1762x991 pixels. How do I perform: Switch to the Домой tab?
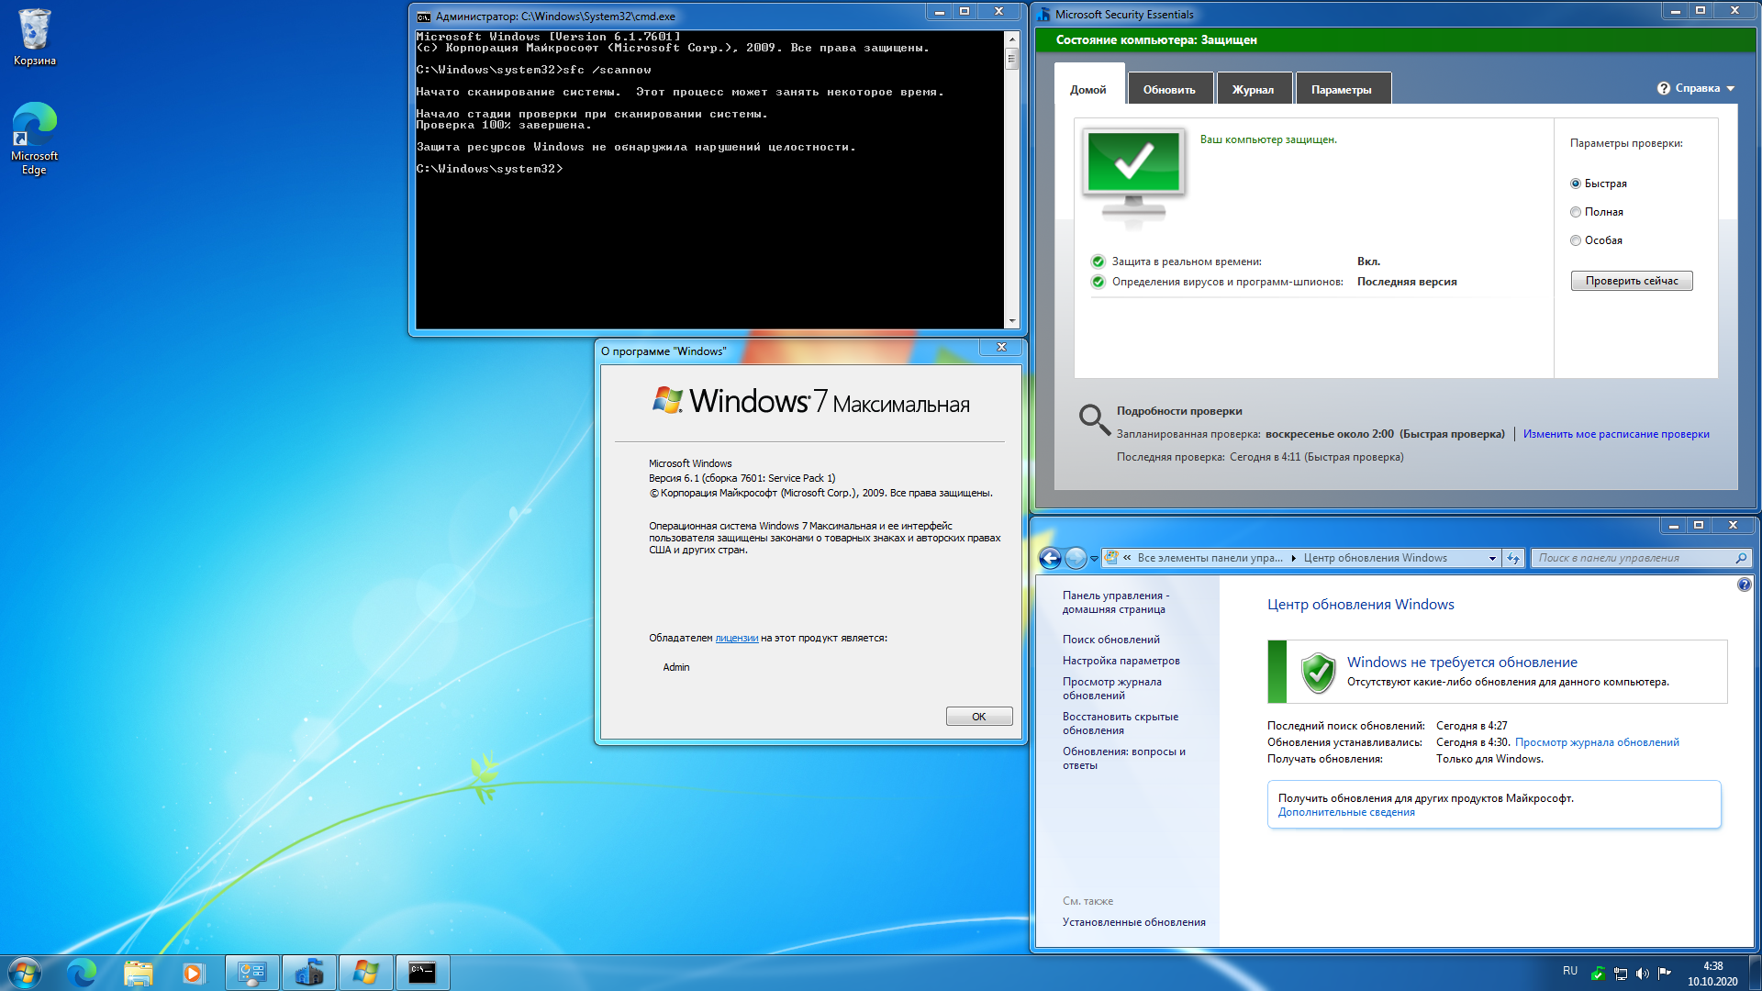pos(1088,89)
